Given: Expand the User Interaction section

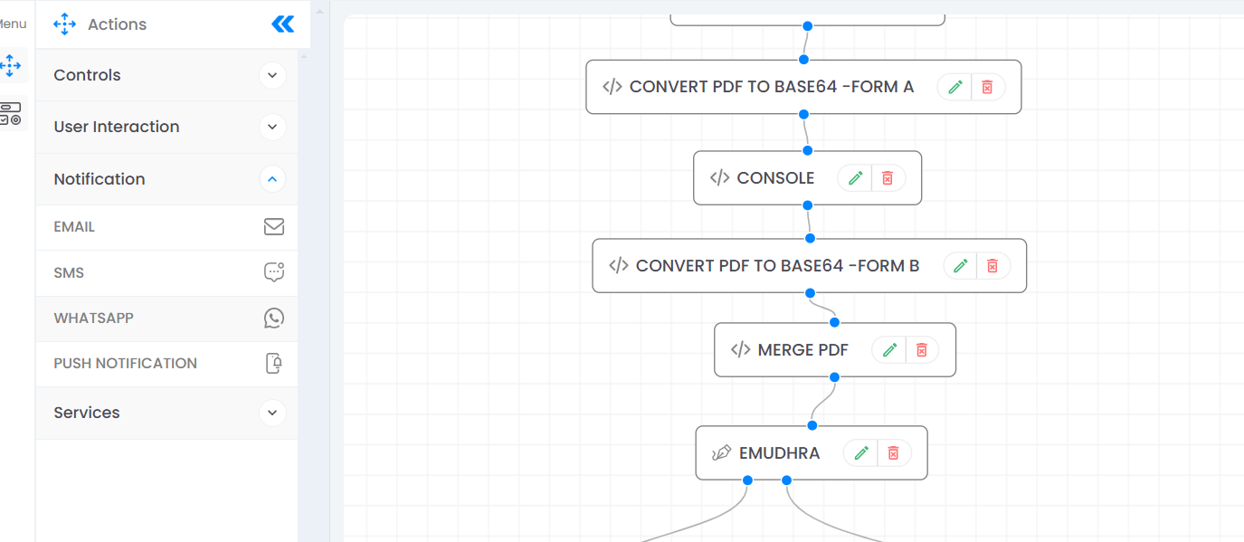Looking at the screenshot, I should click(272, 127).
